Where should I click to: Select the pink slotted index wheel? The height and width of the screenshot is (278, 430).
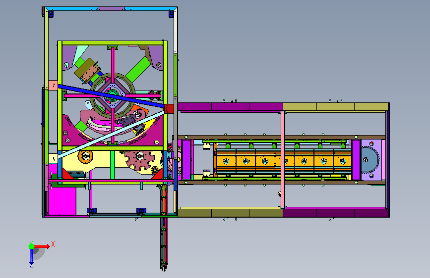pos(139,160)
